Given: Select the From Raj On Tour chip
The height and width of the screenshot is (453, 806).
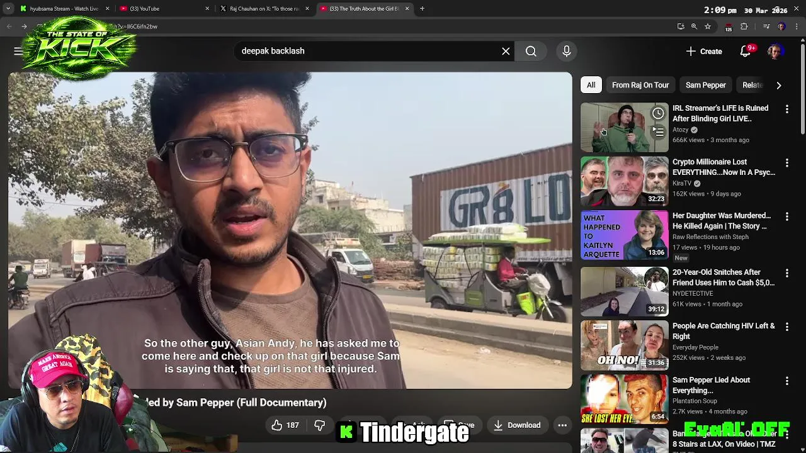Looking at the screenshot, I should point(640,85).
